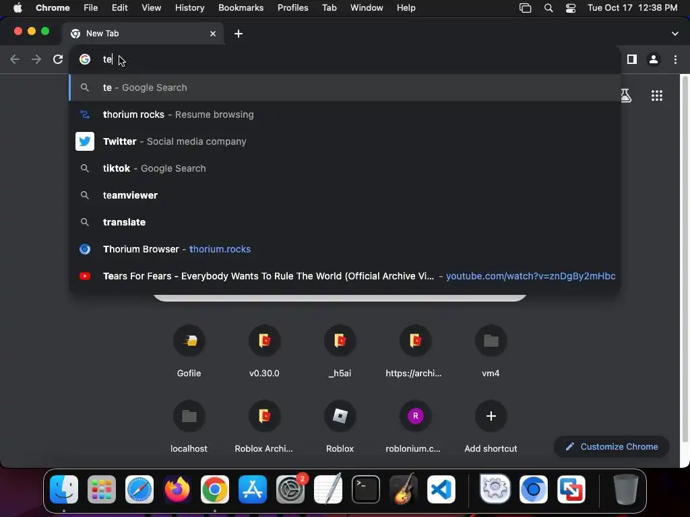Click the page vertical scrollbar
Screen dimensions: 690x517
coord(685,259)
